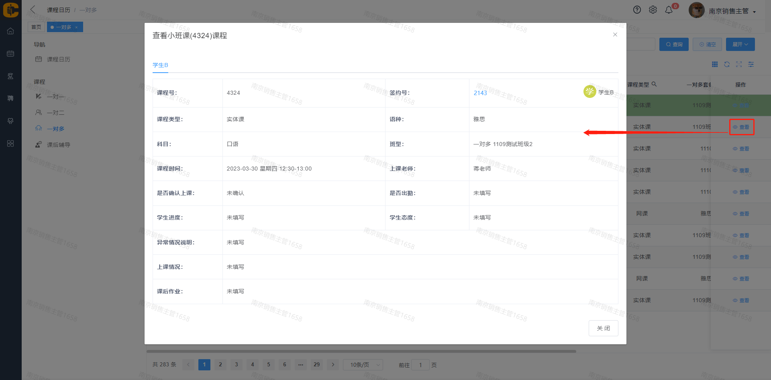This screenshot has width=771, height=380.
Task: Click the 关闭 button
Action: coord(603,328)
